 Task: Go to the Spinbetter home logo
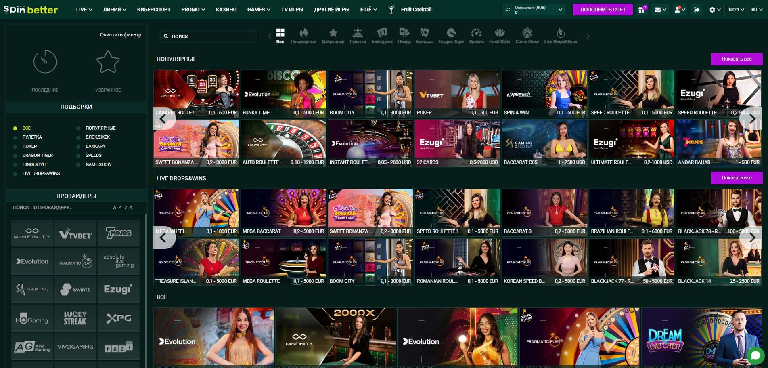pos(31,9)
